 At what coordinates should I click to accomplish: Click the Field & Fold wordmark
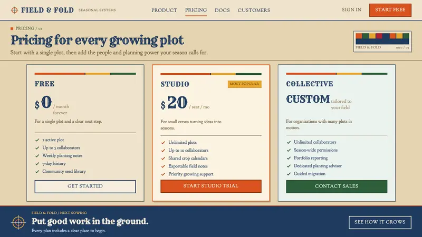point(47,10)
